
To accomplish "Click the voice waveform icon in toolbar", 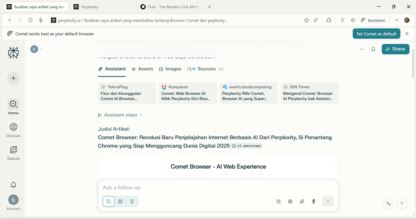I will (x=353, y=20).
